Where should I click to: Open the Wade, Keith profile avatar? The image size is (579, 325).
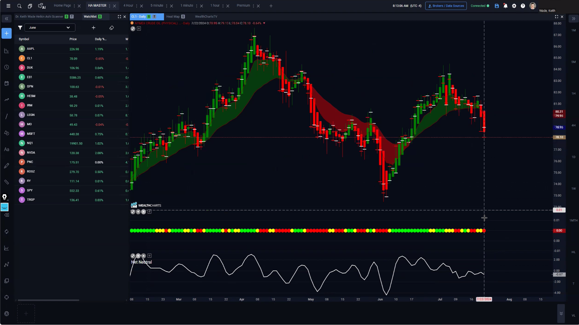click(533, 6)
